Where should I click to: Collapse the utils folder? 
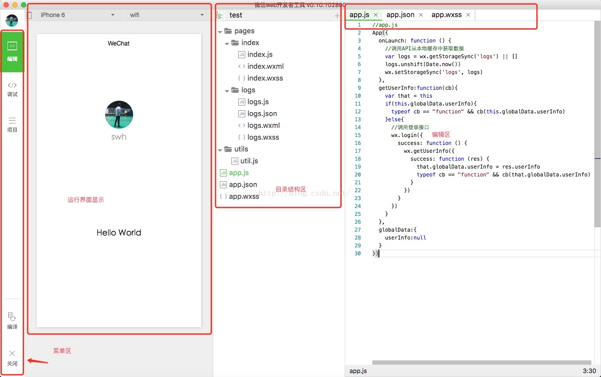tap(220, 149)
